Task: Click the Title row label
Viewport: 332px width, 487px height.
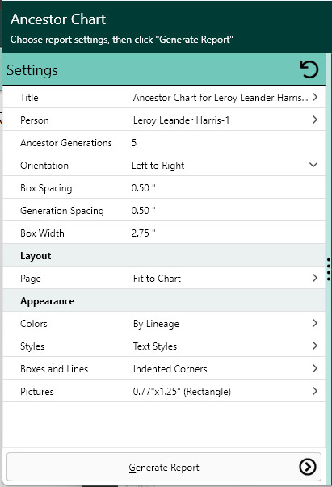Action: pos(29,98)
